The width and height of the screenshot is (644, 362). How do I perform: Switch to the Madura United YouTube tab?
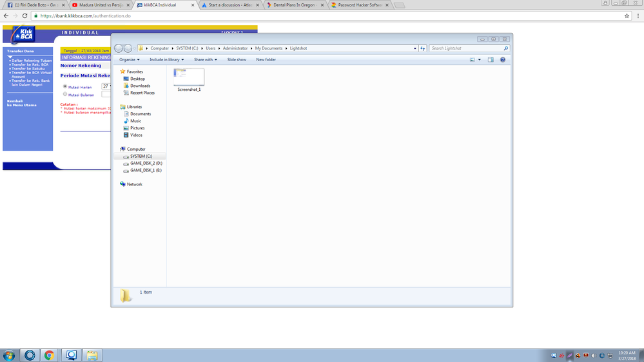tap(101, 5)
